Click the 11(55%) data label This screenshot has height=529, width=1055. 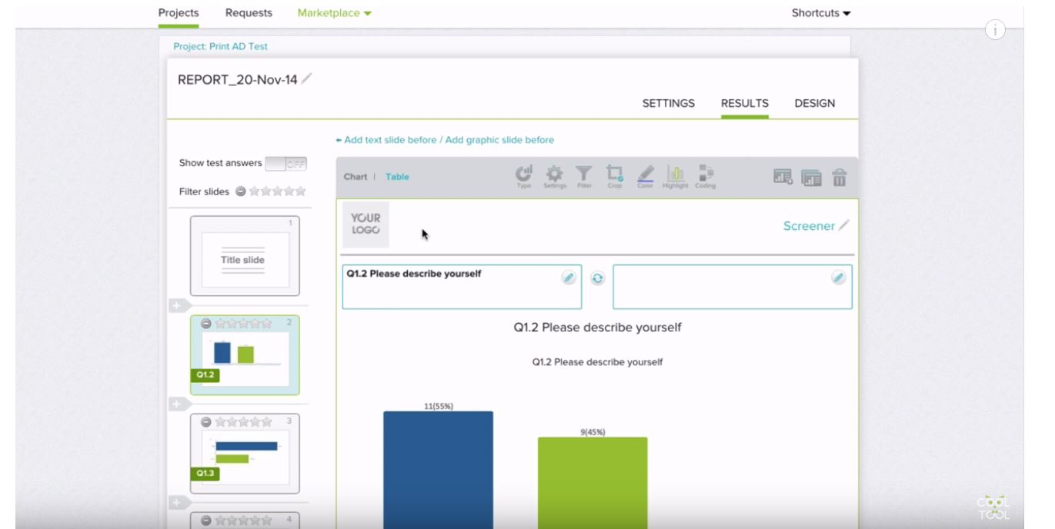(x=439, y=406)
